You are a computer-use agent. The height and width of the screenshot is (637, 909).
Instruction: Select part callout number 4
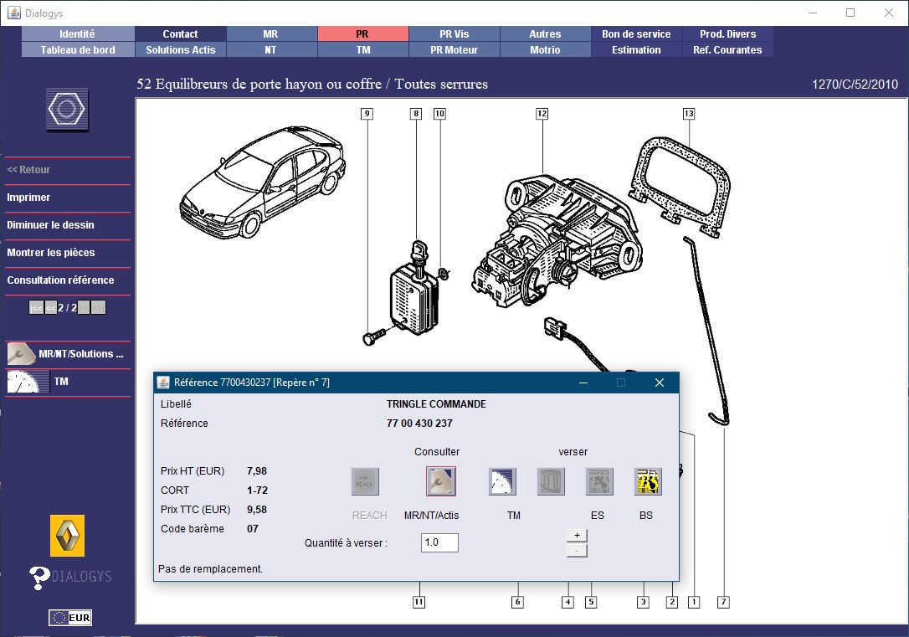pos(568,602)
